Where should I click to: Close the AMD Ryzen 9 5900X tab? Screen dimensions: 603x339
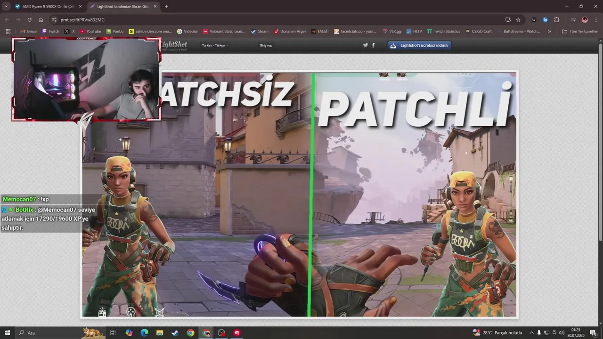click(80, 6)
